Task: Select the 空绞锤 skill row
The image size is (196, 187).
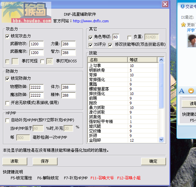Action: [x=123, y=131]
